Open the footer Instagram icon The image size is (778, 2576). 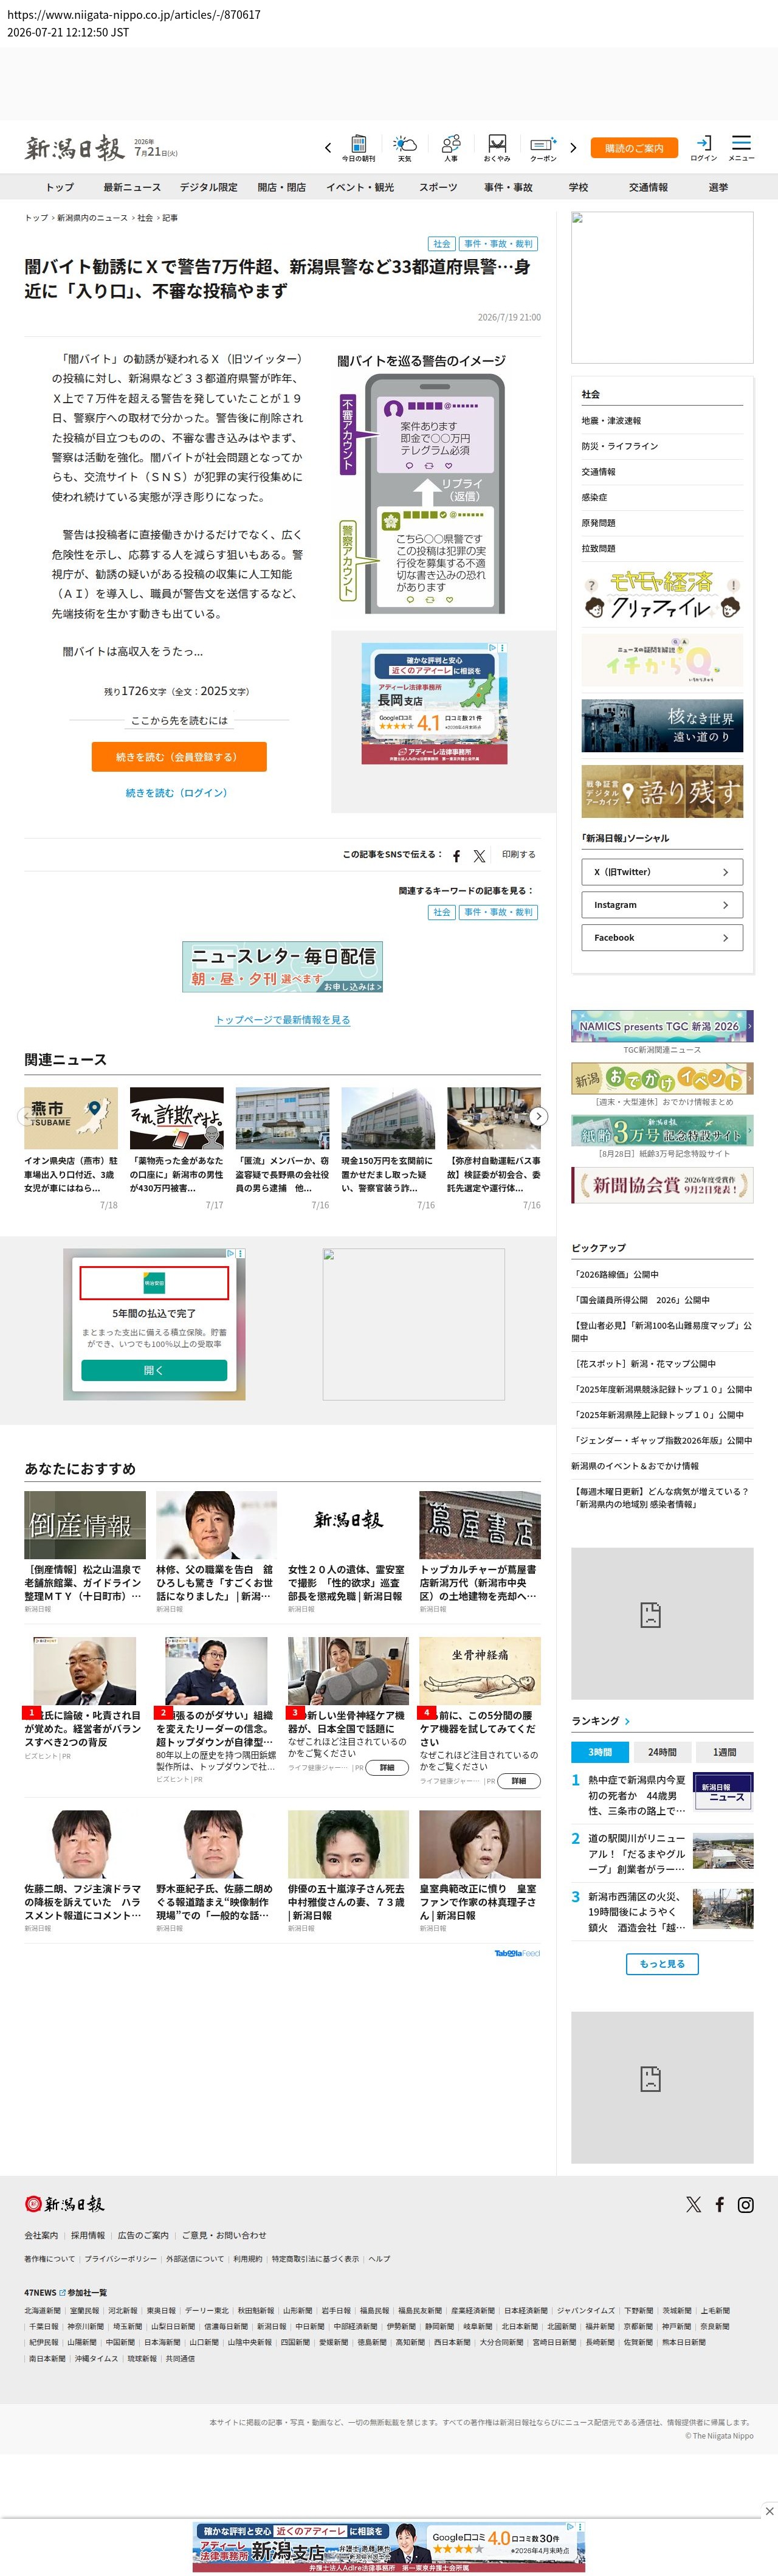(x=745, y=2204)
